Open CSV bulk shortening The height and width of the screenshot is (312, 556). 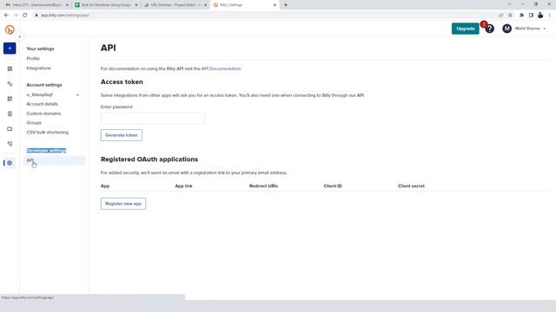coord(48,133)
